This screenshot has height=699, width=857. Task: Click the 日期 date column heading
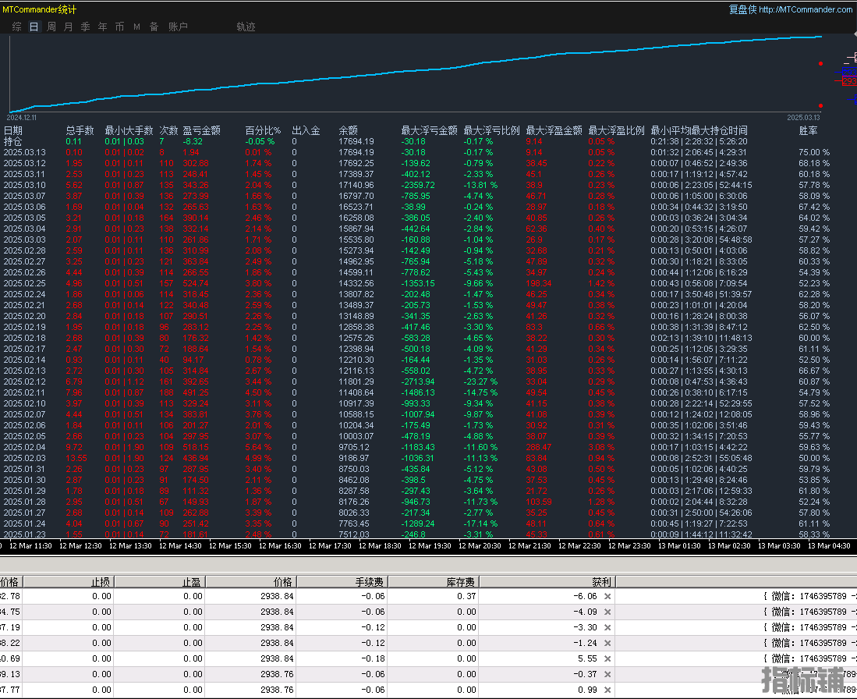pos(13,130)
